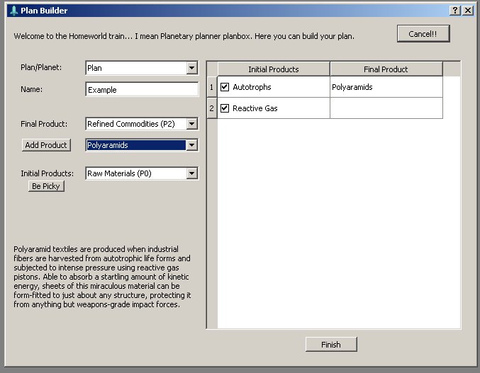Click the Final Product: label
Screen dimensions: 480x373
tap(44, 124)
